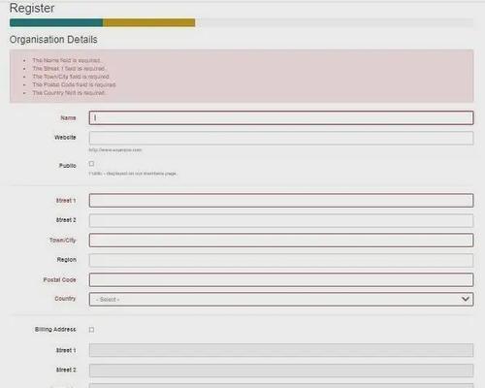Focus the Region text field
The width and height of the screenshot is (485, 388).
pyautogui.click(x=281, y=260)
